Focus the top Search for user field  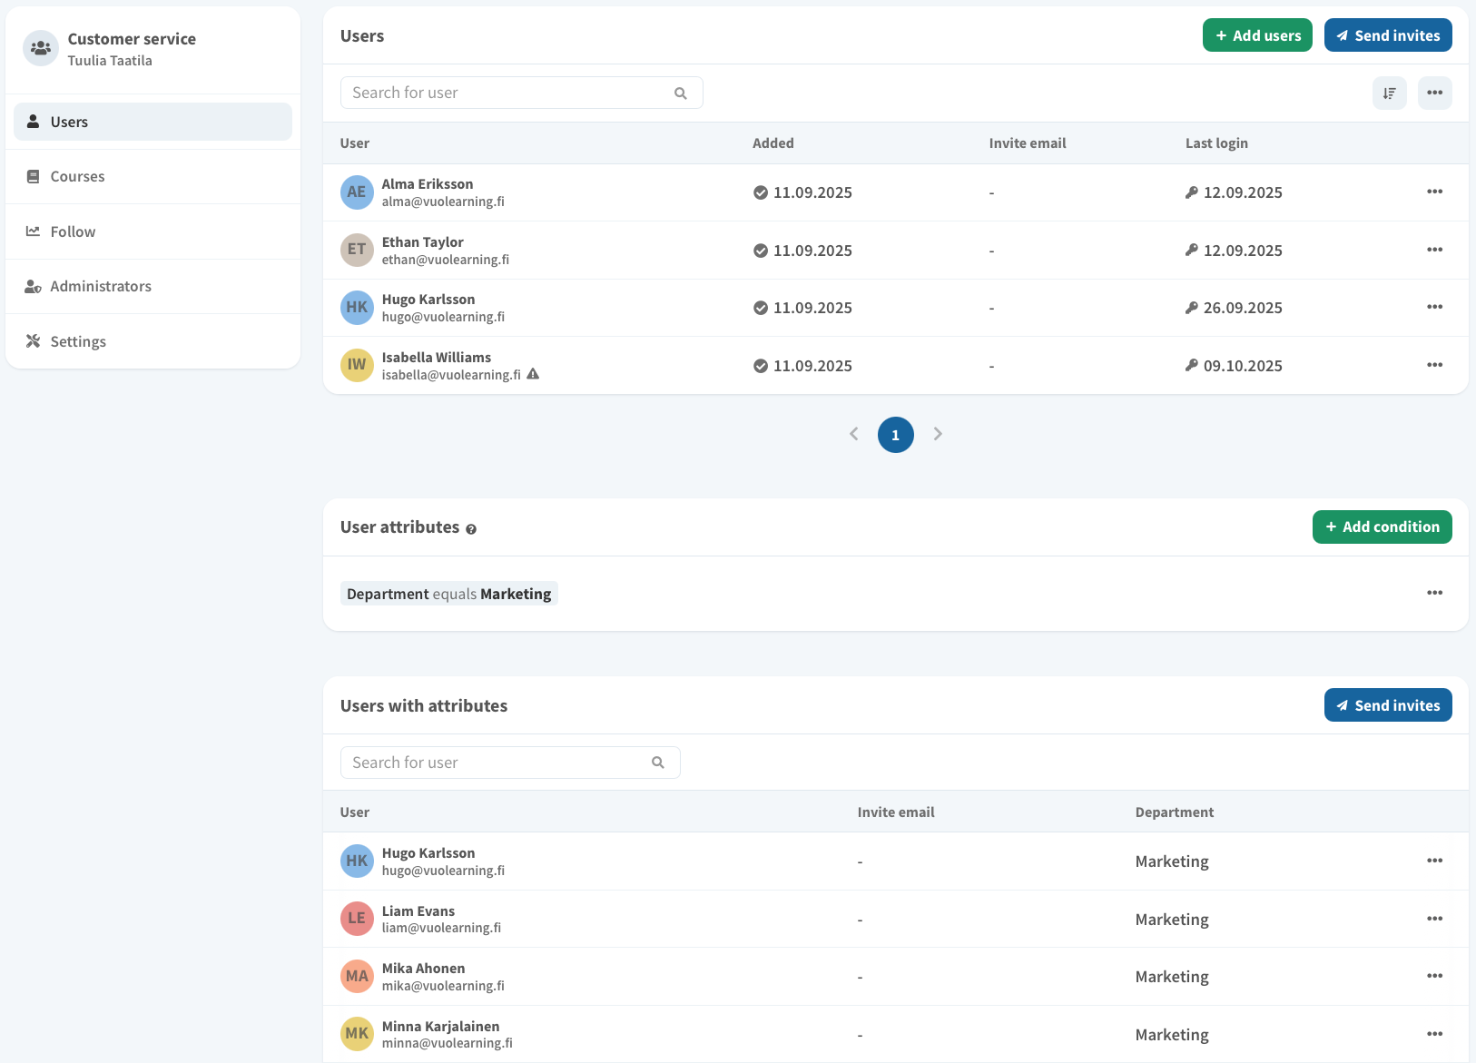coord(521,93)
